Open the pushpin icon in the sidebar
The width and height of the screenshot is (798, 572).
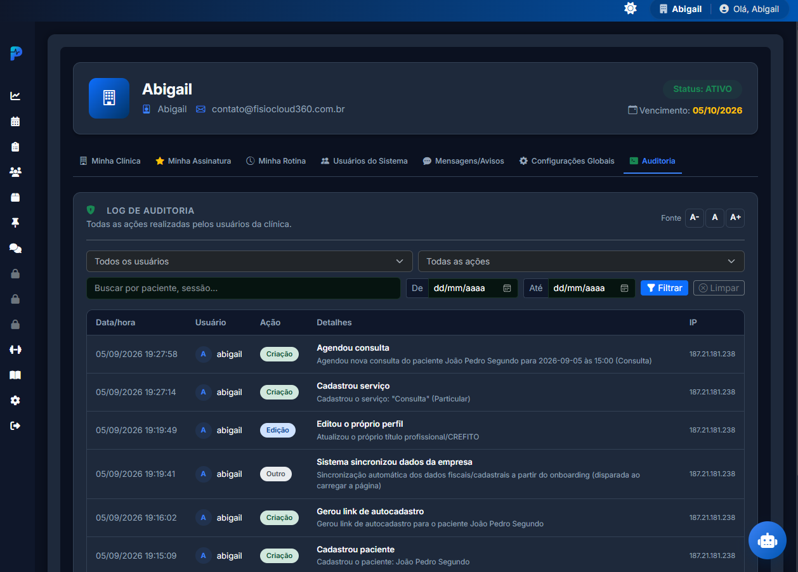pyautogui.click(x=15, y=223)
